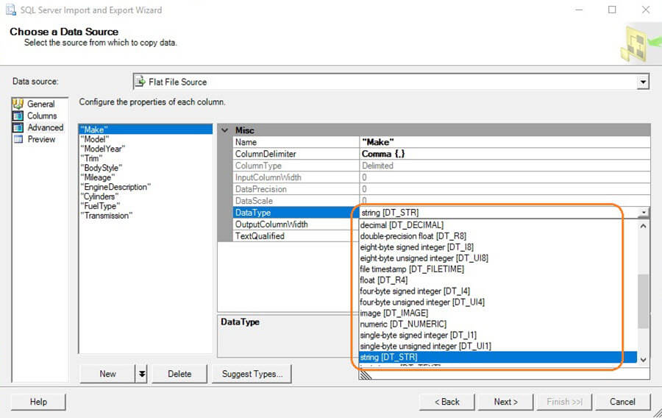Select the "Transmission" column in list

[x=107, y=216]
